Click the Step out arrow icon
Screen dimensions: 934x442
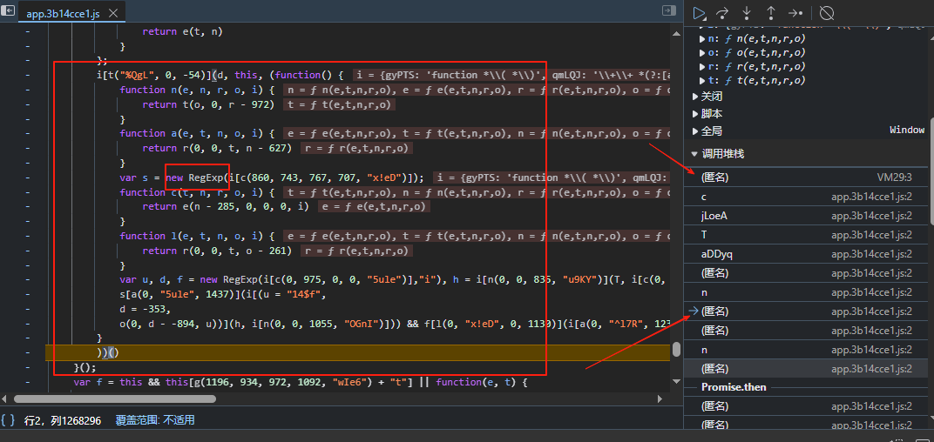(x=771, y=12)
